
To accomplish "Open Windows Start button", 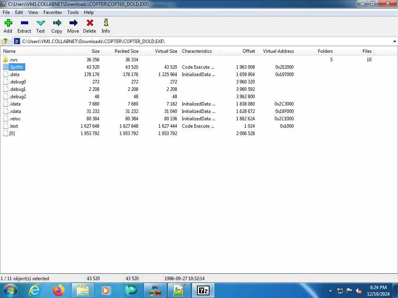I will pyautogui.click(x=10, y=290).
